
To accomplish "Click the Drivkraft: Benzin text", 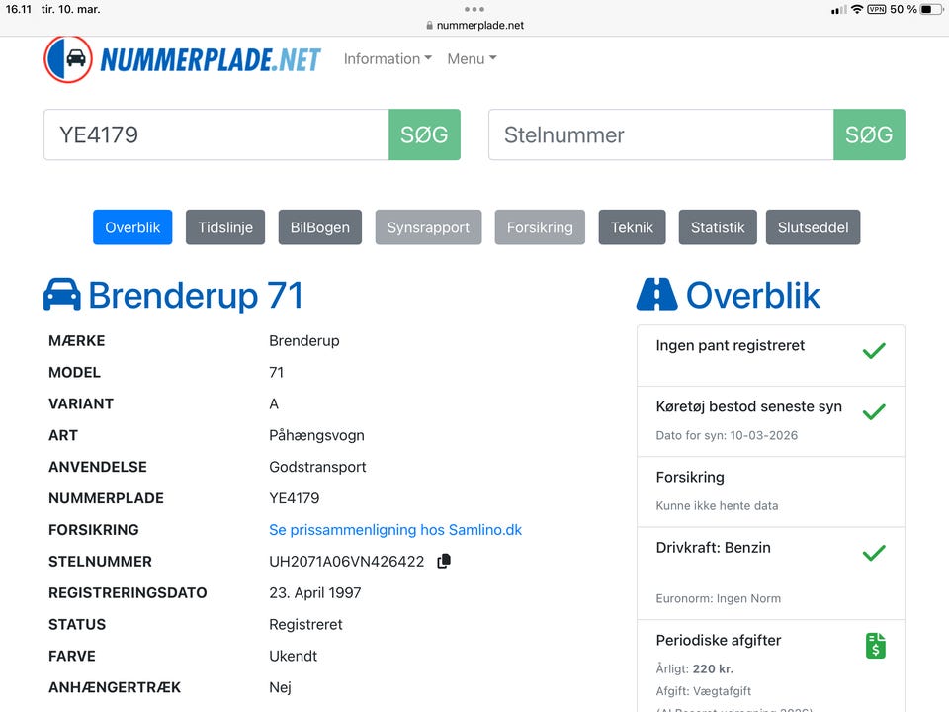I will (714, 547).
